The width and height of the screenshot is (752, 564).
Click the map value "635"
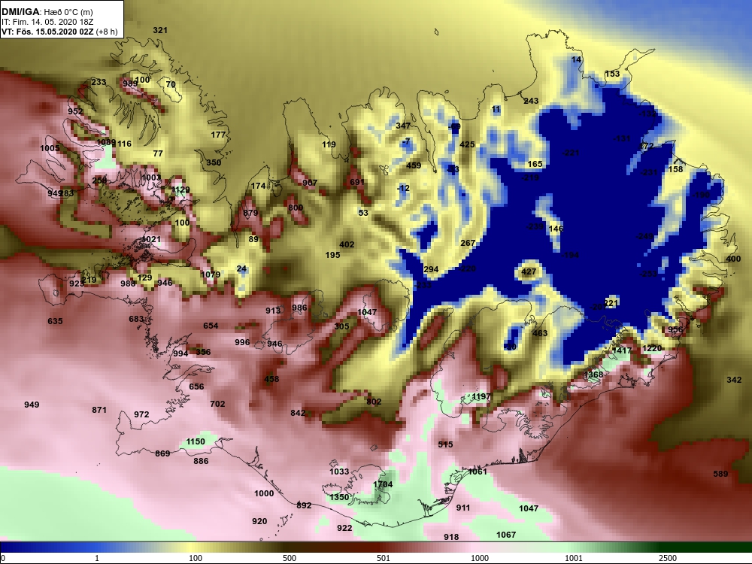(55, 321)
